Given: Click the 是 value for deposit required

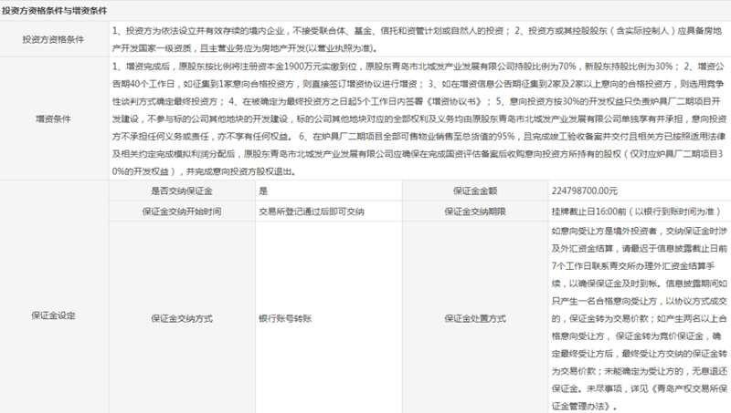Looking at the screenshot, I should (264, 190).
